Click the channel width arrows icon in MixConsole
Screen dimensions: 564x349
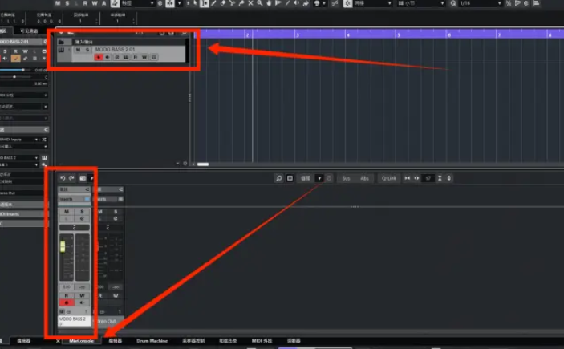tap(416, 178)
